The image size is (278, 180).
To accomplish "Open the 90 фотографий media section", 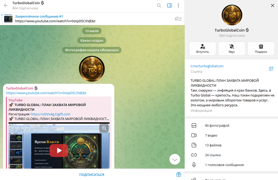I will [231, 126].
